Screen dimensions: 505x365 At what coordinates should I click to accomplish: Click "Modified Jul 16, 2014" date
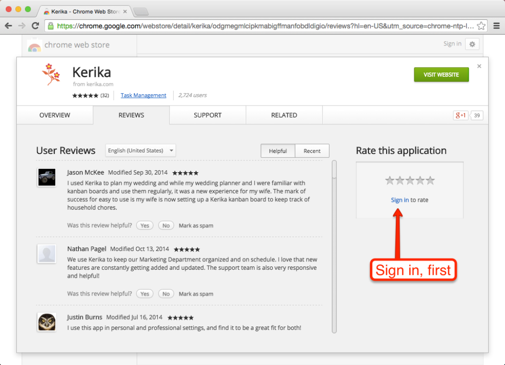click(134, 317)
